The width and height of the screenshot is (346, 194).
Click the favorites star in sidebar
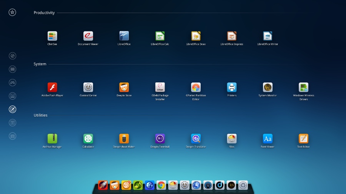click(x=12, y=12)
